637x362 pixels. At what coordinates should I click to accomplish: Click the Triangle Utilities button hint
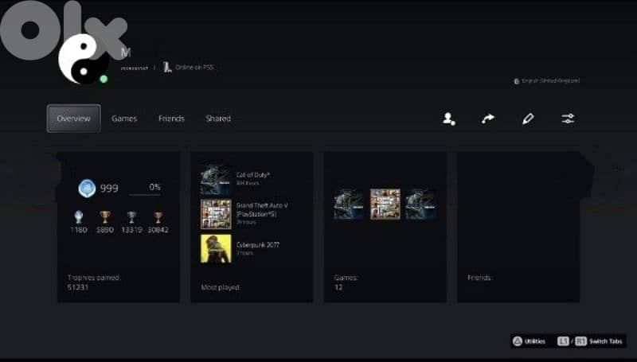529,341
